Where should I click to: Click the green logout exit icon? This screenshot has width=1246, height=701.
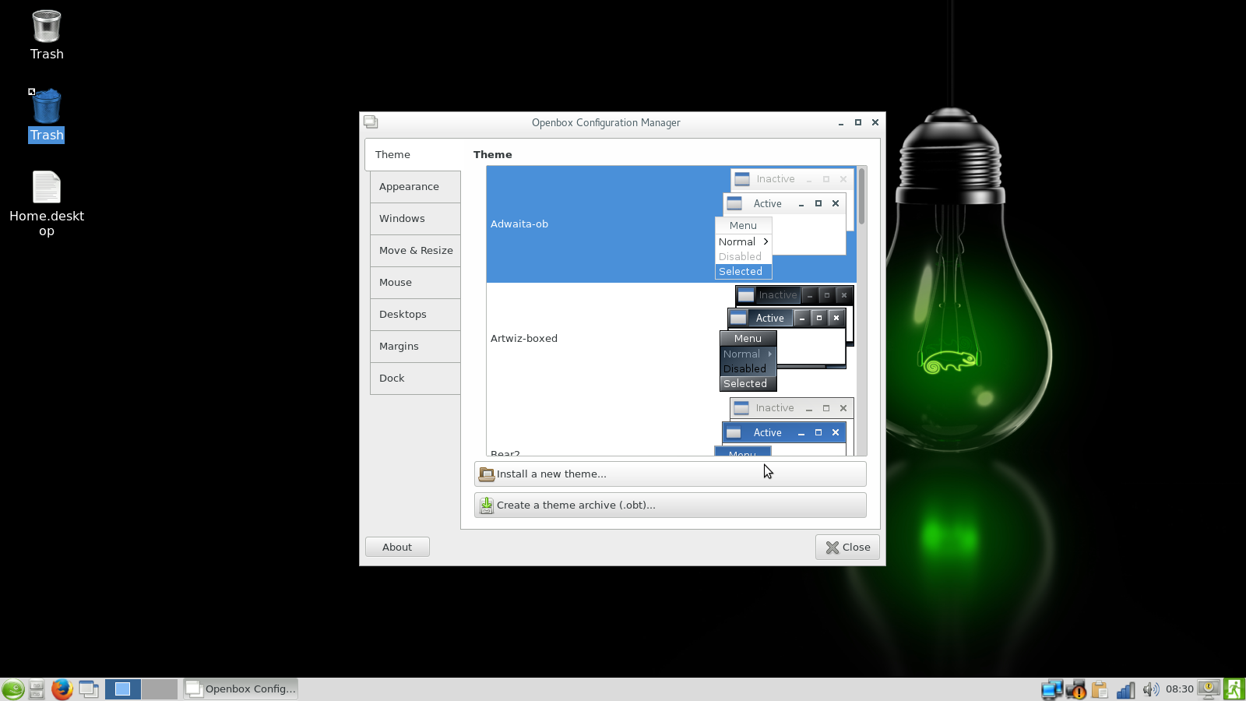[1234, 689]
